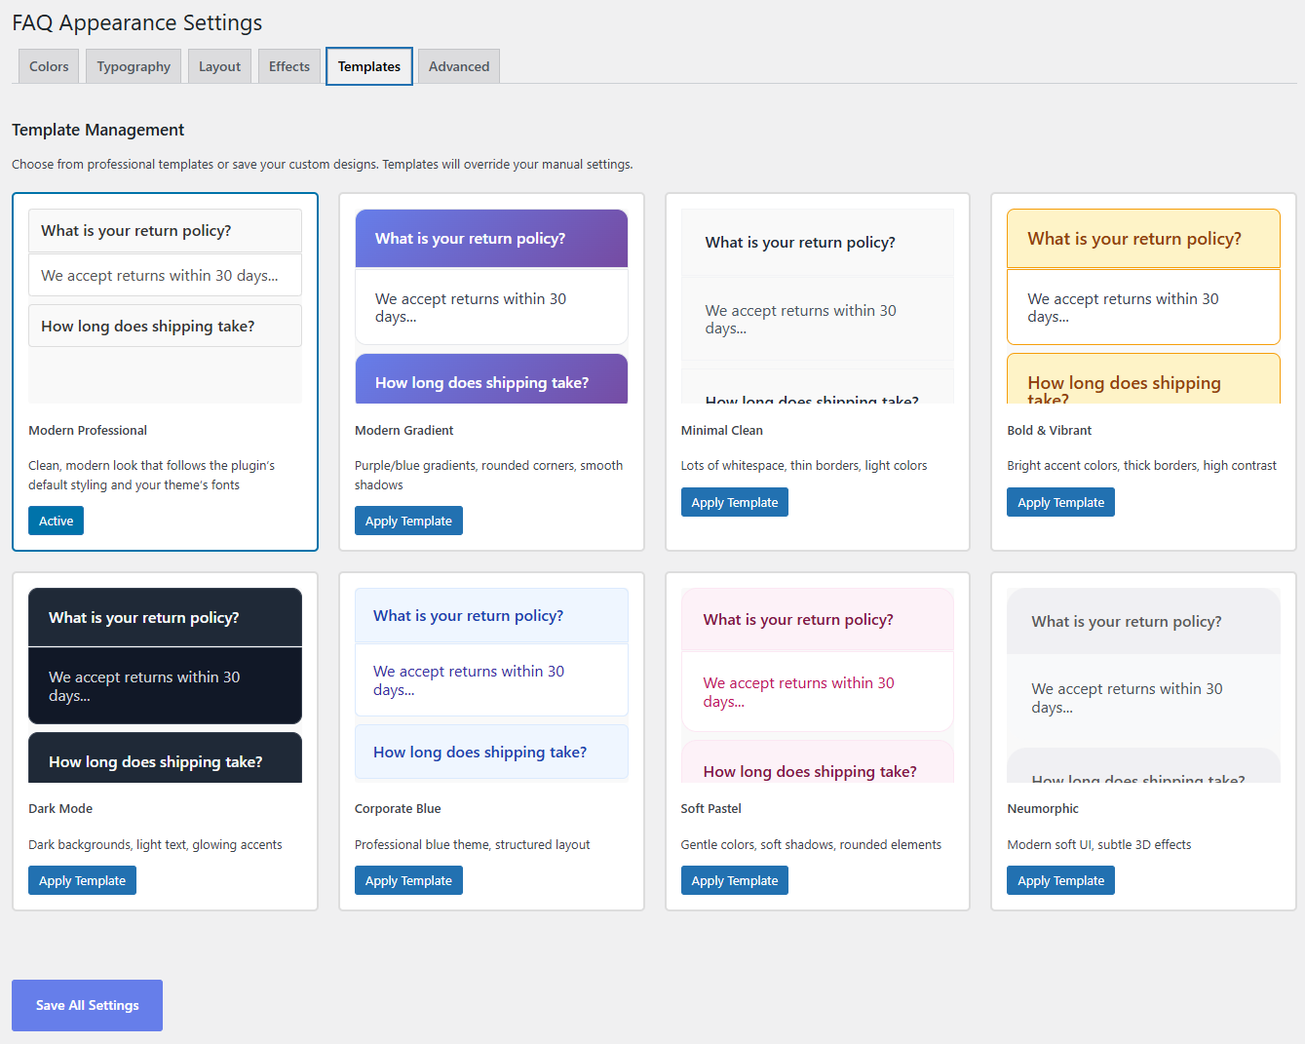This screenshot has width=1305, height=1044.
Task: Switch to the Colors tab
Action: tap(49, 66)
